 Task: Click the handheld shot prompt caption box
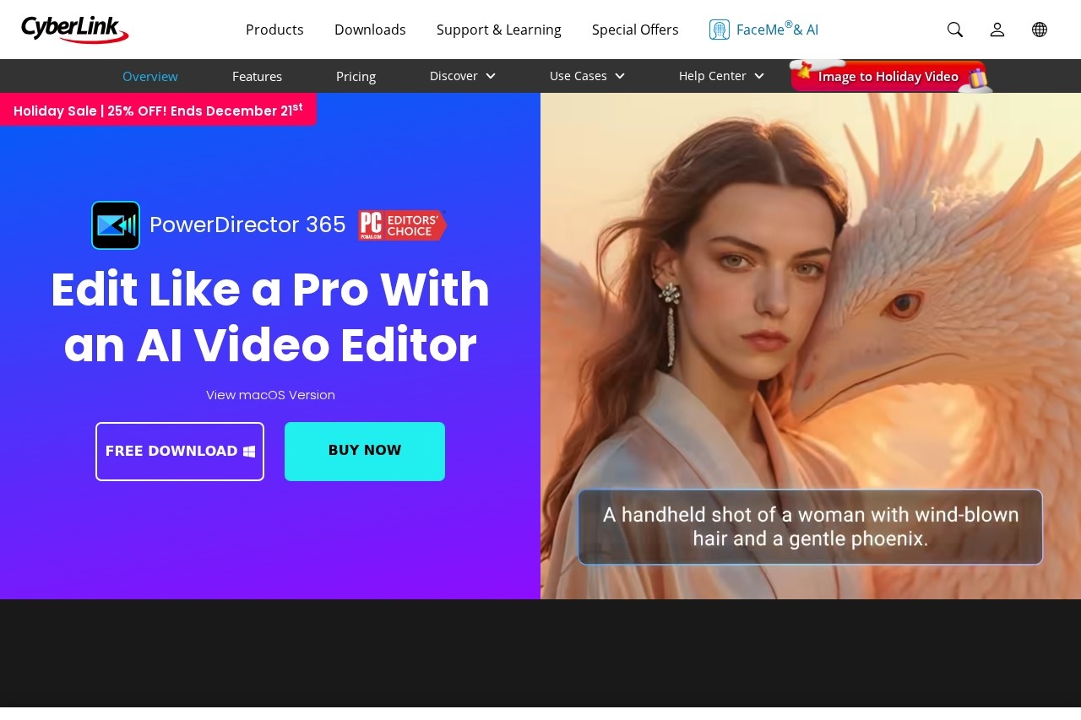[x=810, y=527]
